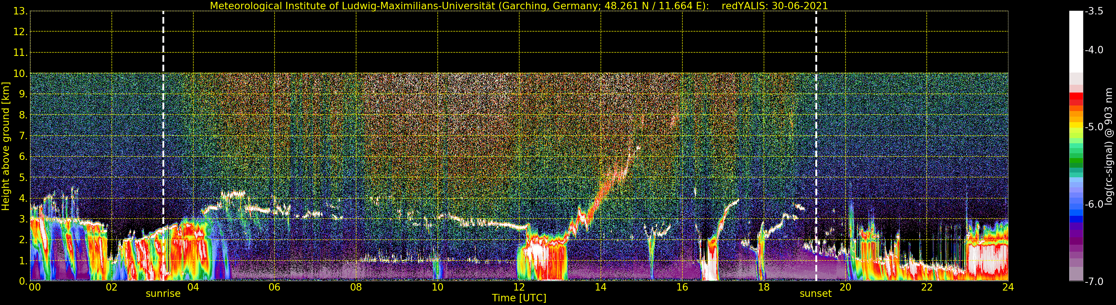Screen dimensions: 1116x305
Task: Click the white top section of colorbar
Action: 1076,41
